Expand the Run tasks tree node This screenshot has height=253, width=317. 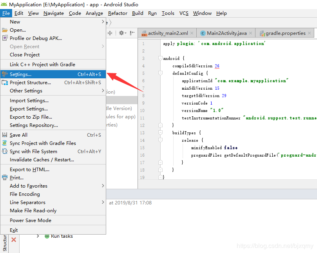tap(38, 236)
